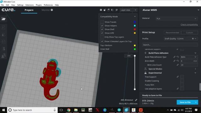
Task: Click the Save to File button
Action: click(x=185, y=102)
